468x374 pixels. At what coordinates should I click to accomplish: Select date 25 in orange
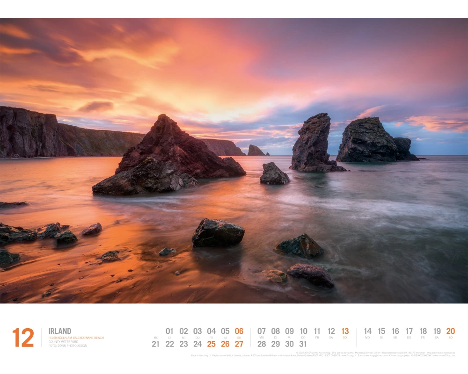(x=212, y=344)
